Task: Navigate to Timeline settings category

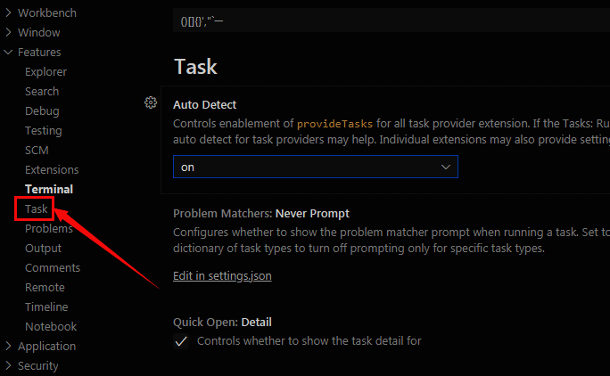Action: pyautogui.click(x=46, y=307)
